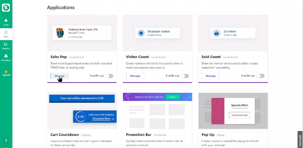Go to Home in the sidebar
Screen dimensions: 303x148
[x=6, y=22]
